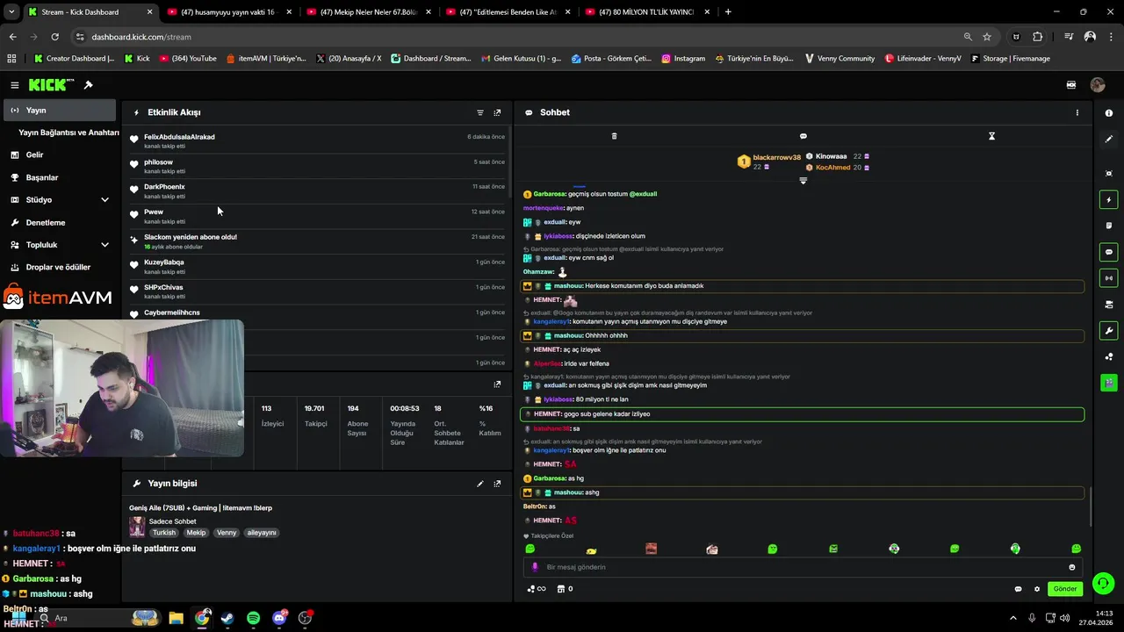Open the keyboard icon in Kick top bar

tap(1071, 85)
